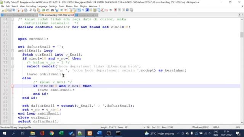Collapse the comment fold at line 61
Image resolution: width=244 pixels, height=137 pixels.
[x=12, y=19]
